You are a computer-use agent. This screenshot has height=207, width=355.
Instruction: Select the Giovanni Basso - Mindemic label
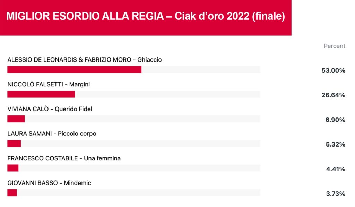point(49,183)
